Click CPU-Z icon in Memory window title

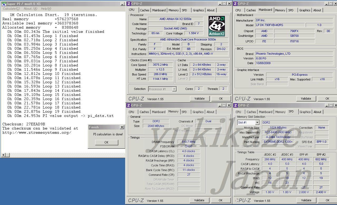[129, 105]
